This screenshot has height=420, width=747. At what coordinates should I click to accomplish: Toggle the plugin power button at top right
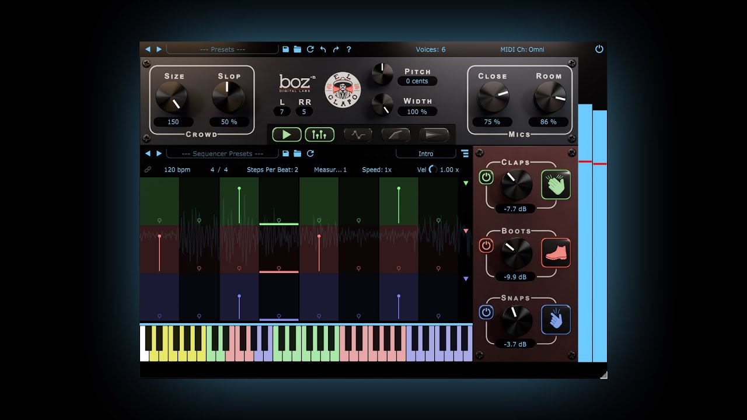coord(599,49)
